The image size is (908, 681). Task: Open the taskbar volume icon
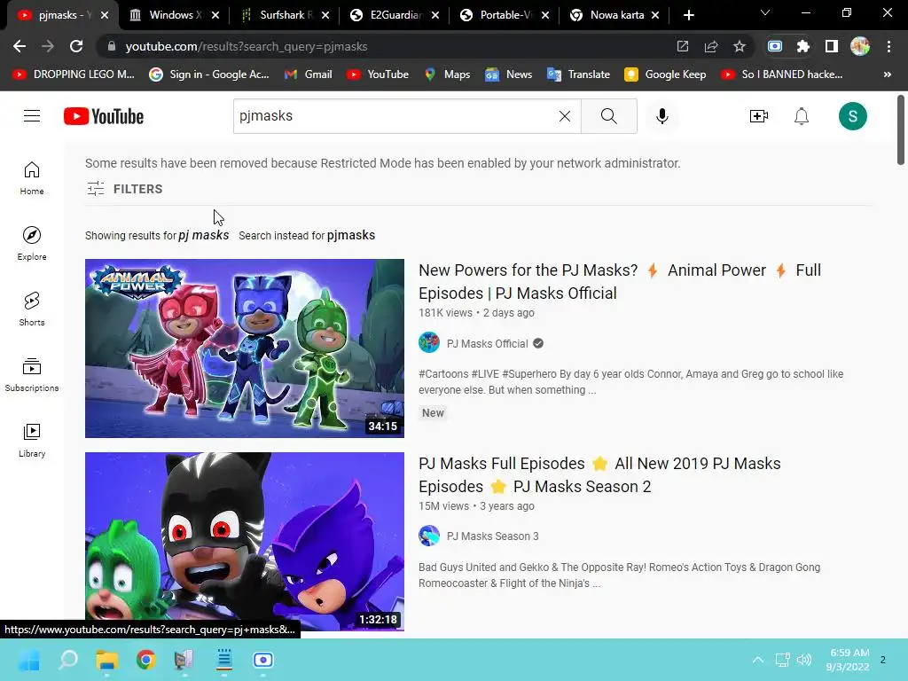[x=803, y=660]
